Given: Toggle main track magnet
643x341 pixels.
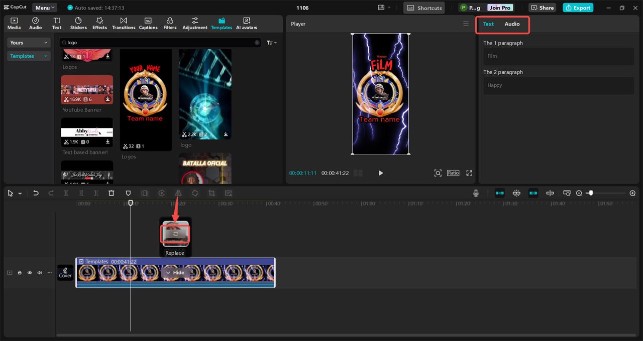Looking at the screenshot, I should tap(500, 193).
